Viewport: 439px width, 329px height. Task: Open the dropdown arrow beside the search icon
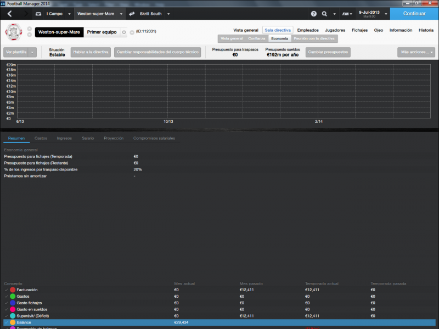pos(334,14)
